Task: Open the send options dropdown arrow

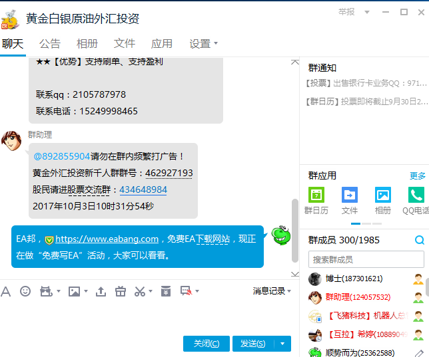Action: pyautogui.click(x=282, y=344)
